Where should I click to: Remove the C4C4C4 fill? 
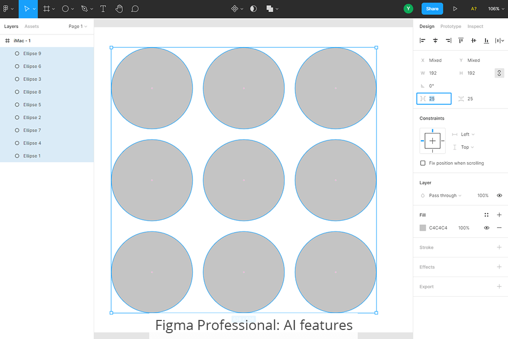499,228
